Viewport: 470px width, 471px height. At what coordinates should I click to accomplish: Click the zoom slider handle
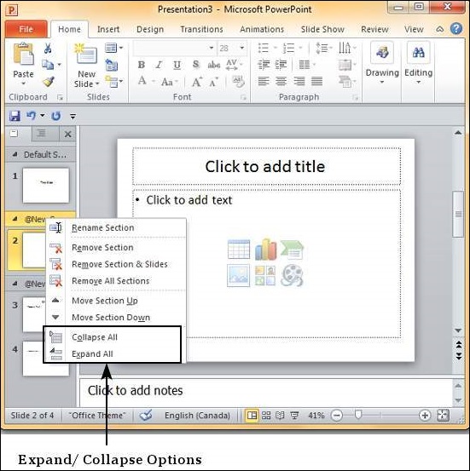tap(357, 415)
